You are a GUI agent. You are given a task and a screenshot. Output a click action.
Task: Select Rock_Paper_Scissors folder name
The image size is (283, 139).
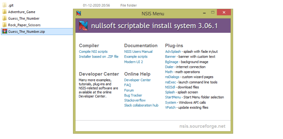[x=24, y=25]
